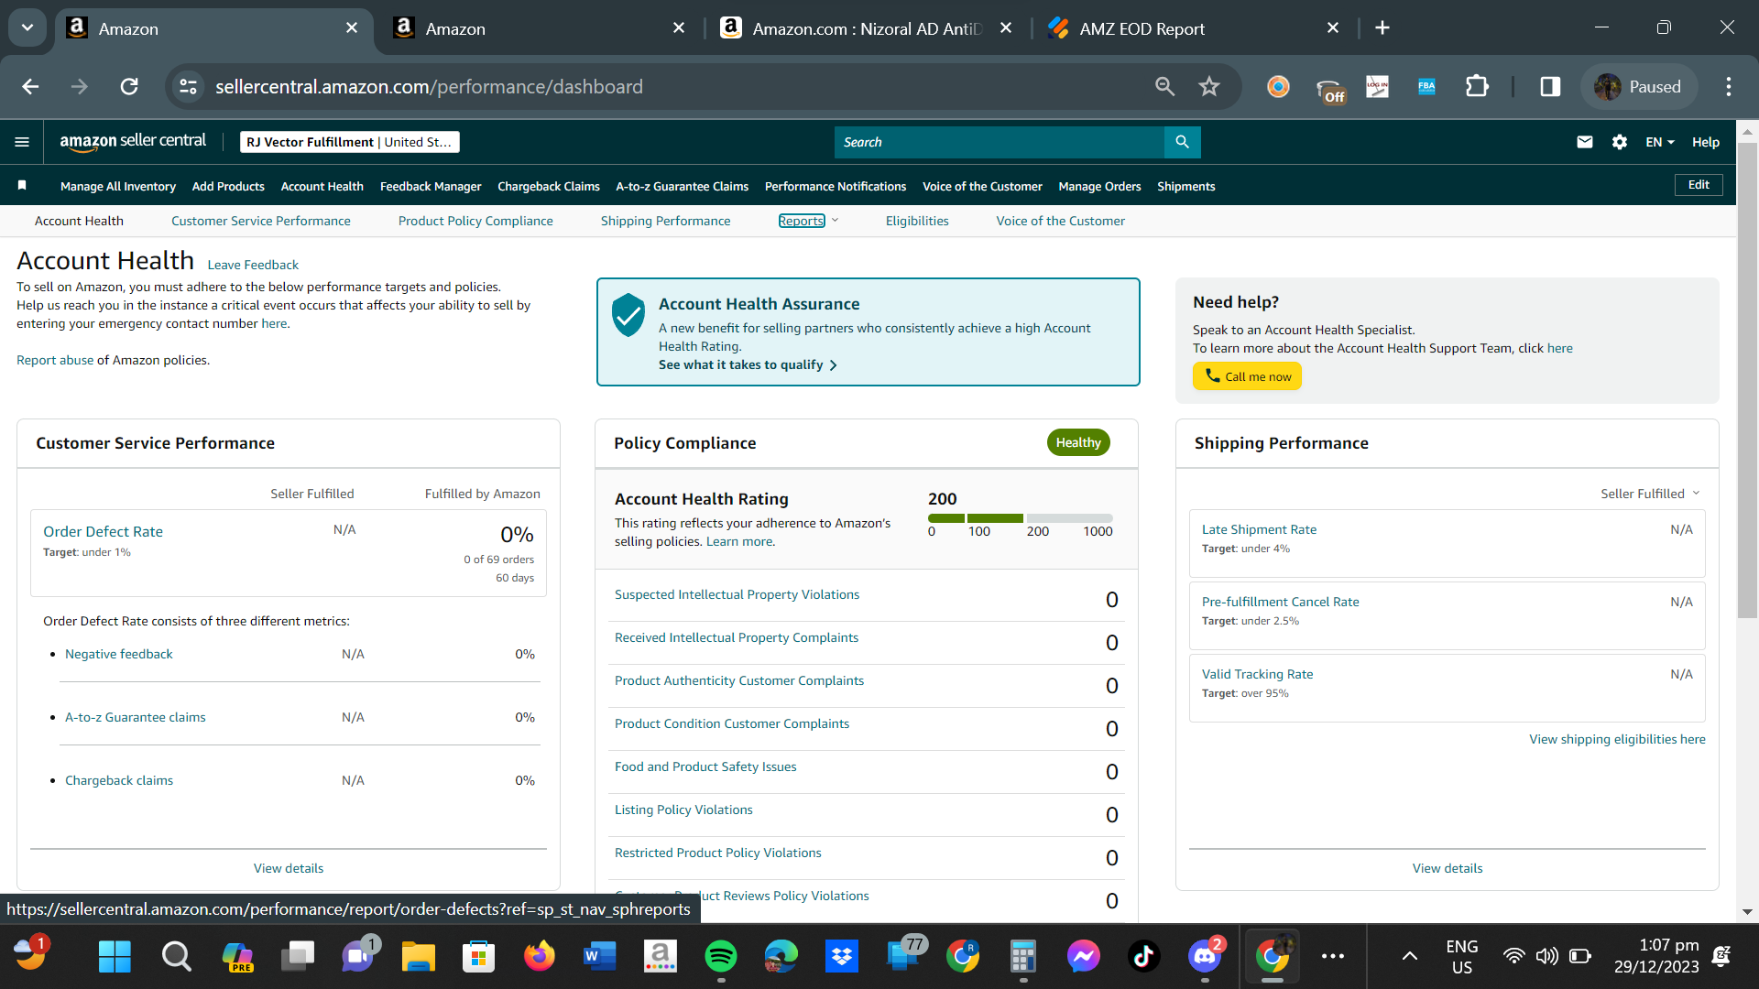Image resolution: width=1759 pixels, height=989 pixels.
Task: Open See what it takes to qualify
Action: (x=748, y=364)
